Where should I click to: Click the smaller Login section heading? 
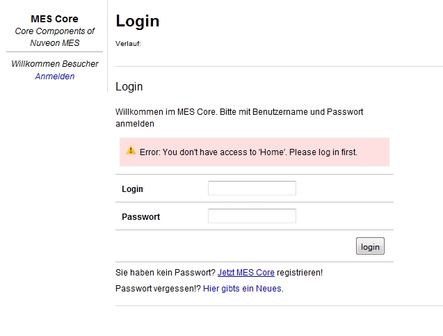pos(129,87)
